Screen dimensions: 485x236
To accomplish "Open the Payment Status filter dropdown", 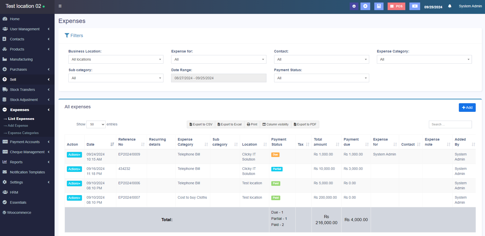I will (321, 78).
